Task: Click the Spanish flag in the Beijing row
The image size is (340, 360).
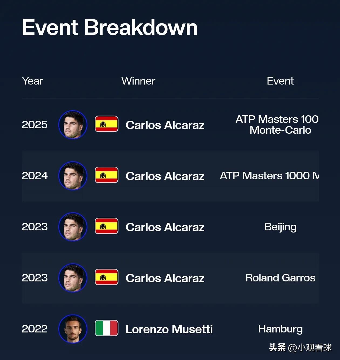Action: [x=107, y=226]
